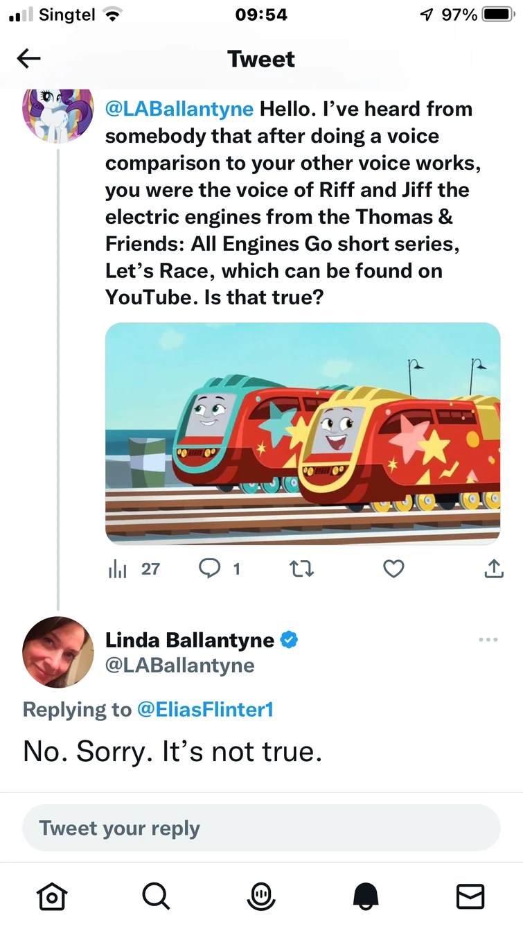Tap the blue verified badge
The width and height of the screenshot is (523, 931).
point(289,641)
